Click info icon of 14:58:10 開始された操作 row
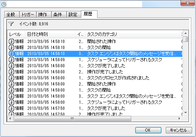 point(12,41)
